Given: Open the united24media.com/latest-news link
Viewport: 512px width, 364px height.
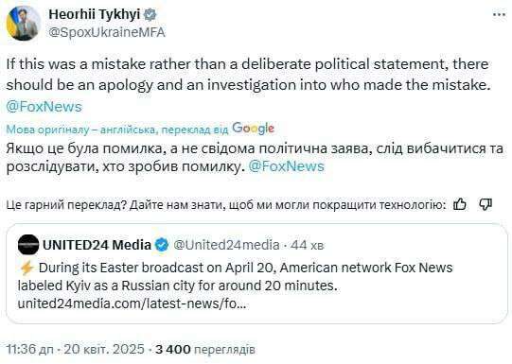Looking at the screenshot, I should pos(132,303).
